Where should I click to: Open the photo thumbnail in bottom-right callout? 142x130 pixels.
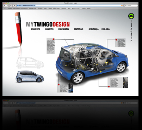click(125, 83)
